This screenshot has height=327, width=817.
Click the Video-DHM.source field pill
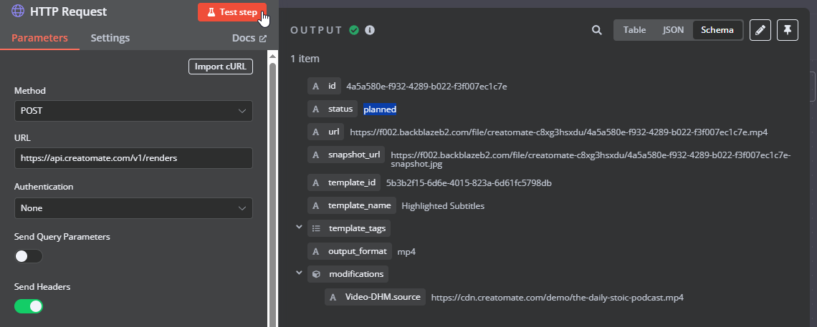[x=375, y=297]
